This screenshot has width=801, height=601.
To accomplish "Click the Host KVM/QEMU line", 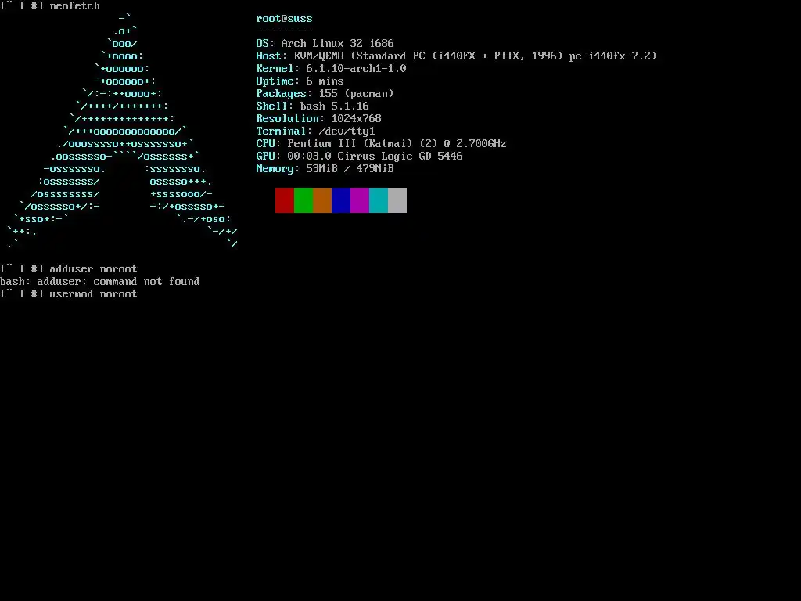I will [456, 56].
